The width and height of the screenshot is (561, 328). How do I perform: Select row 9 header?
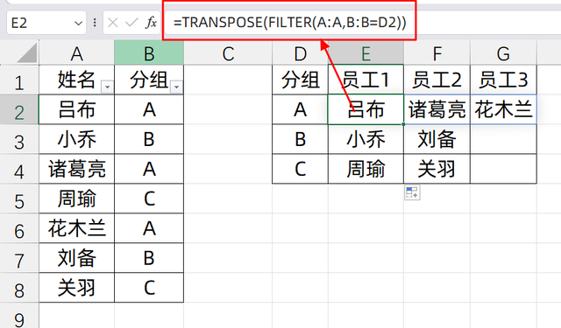pos(19,318)
